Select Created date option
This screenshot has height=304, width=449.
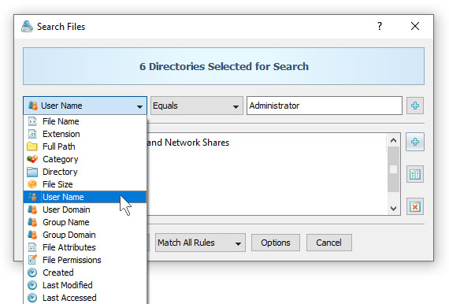click(x=85, y=272)
